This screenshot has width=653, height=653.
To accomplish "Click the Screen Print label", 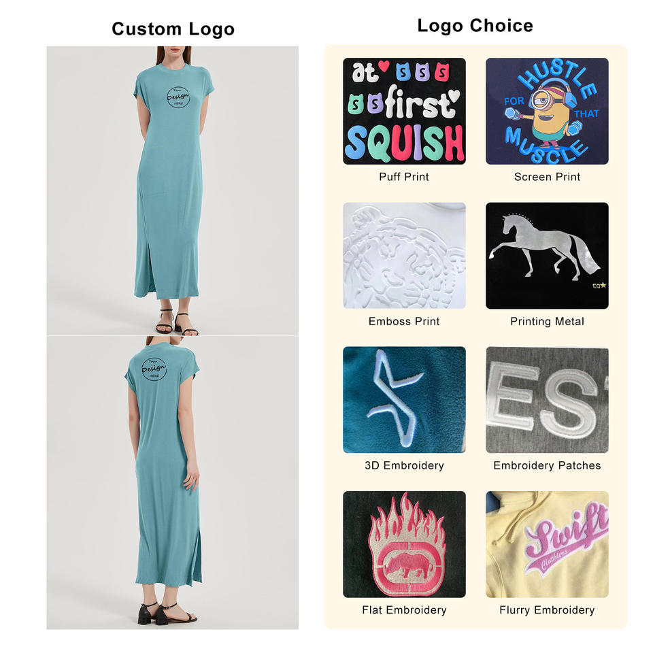I will pos(547,177).
